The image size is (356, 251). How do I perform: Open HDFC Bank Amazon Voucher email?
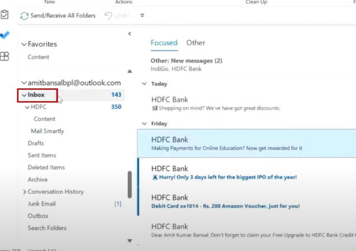click(x=246, y=201)
